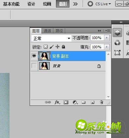Show the 背景 layer

tap(34, 66)
